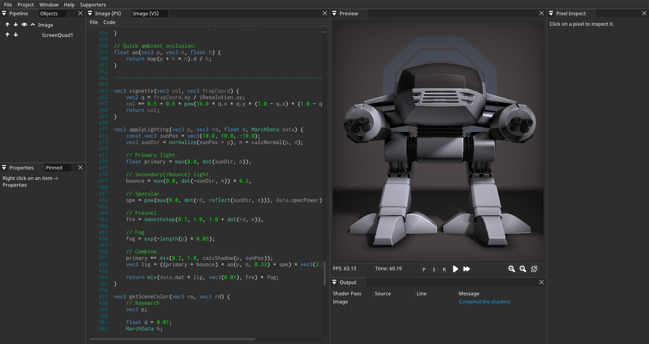Open the Pipeline panel dropdown triangle
The height and width of the screenshot is (344, 649).
4,14
